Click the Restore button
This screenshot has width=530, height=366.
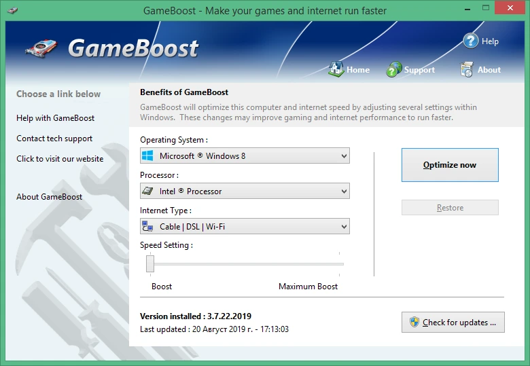click(450, 207)
